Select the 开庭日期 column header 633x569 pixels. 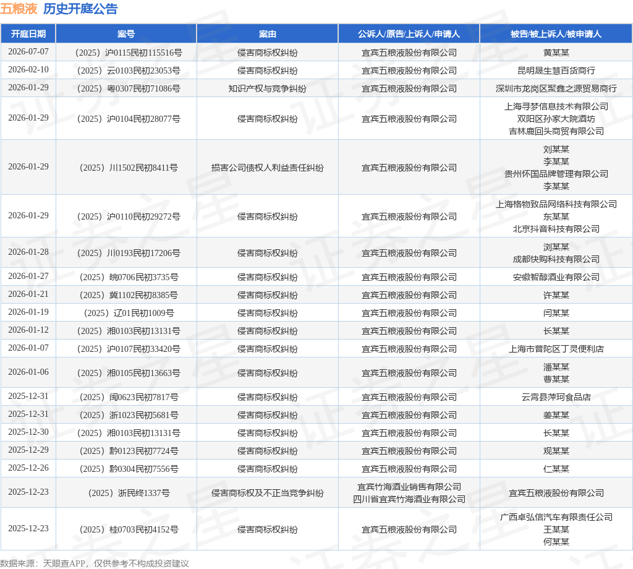point(28,34)
